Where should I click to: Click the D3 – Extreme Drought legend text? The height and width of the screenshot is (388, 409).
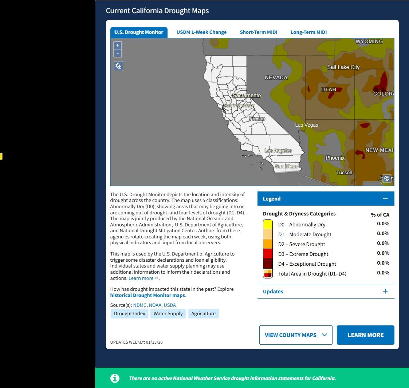click(x=303, y=254)
